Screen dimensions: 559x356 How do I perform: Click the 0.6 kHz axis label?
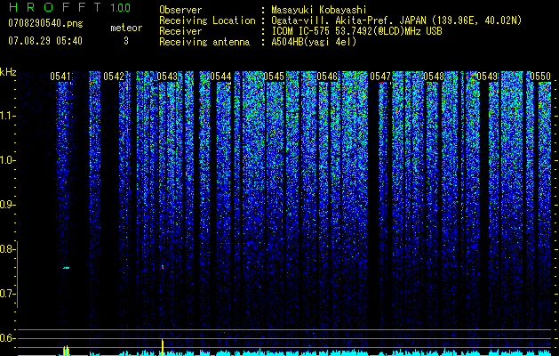7,338
